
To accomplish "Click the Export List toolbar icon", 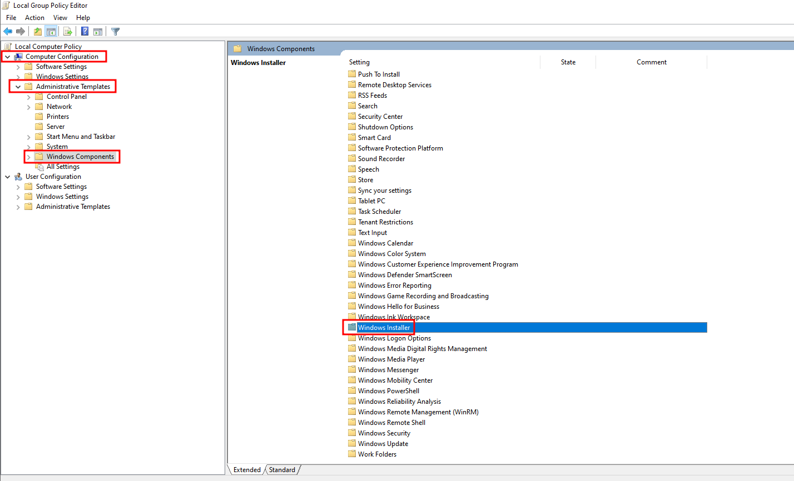I will pyautogui.click(x=68, y=32).
